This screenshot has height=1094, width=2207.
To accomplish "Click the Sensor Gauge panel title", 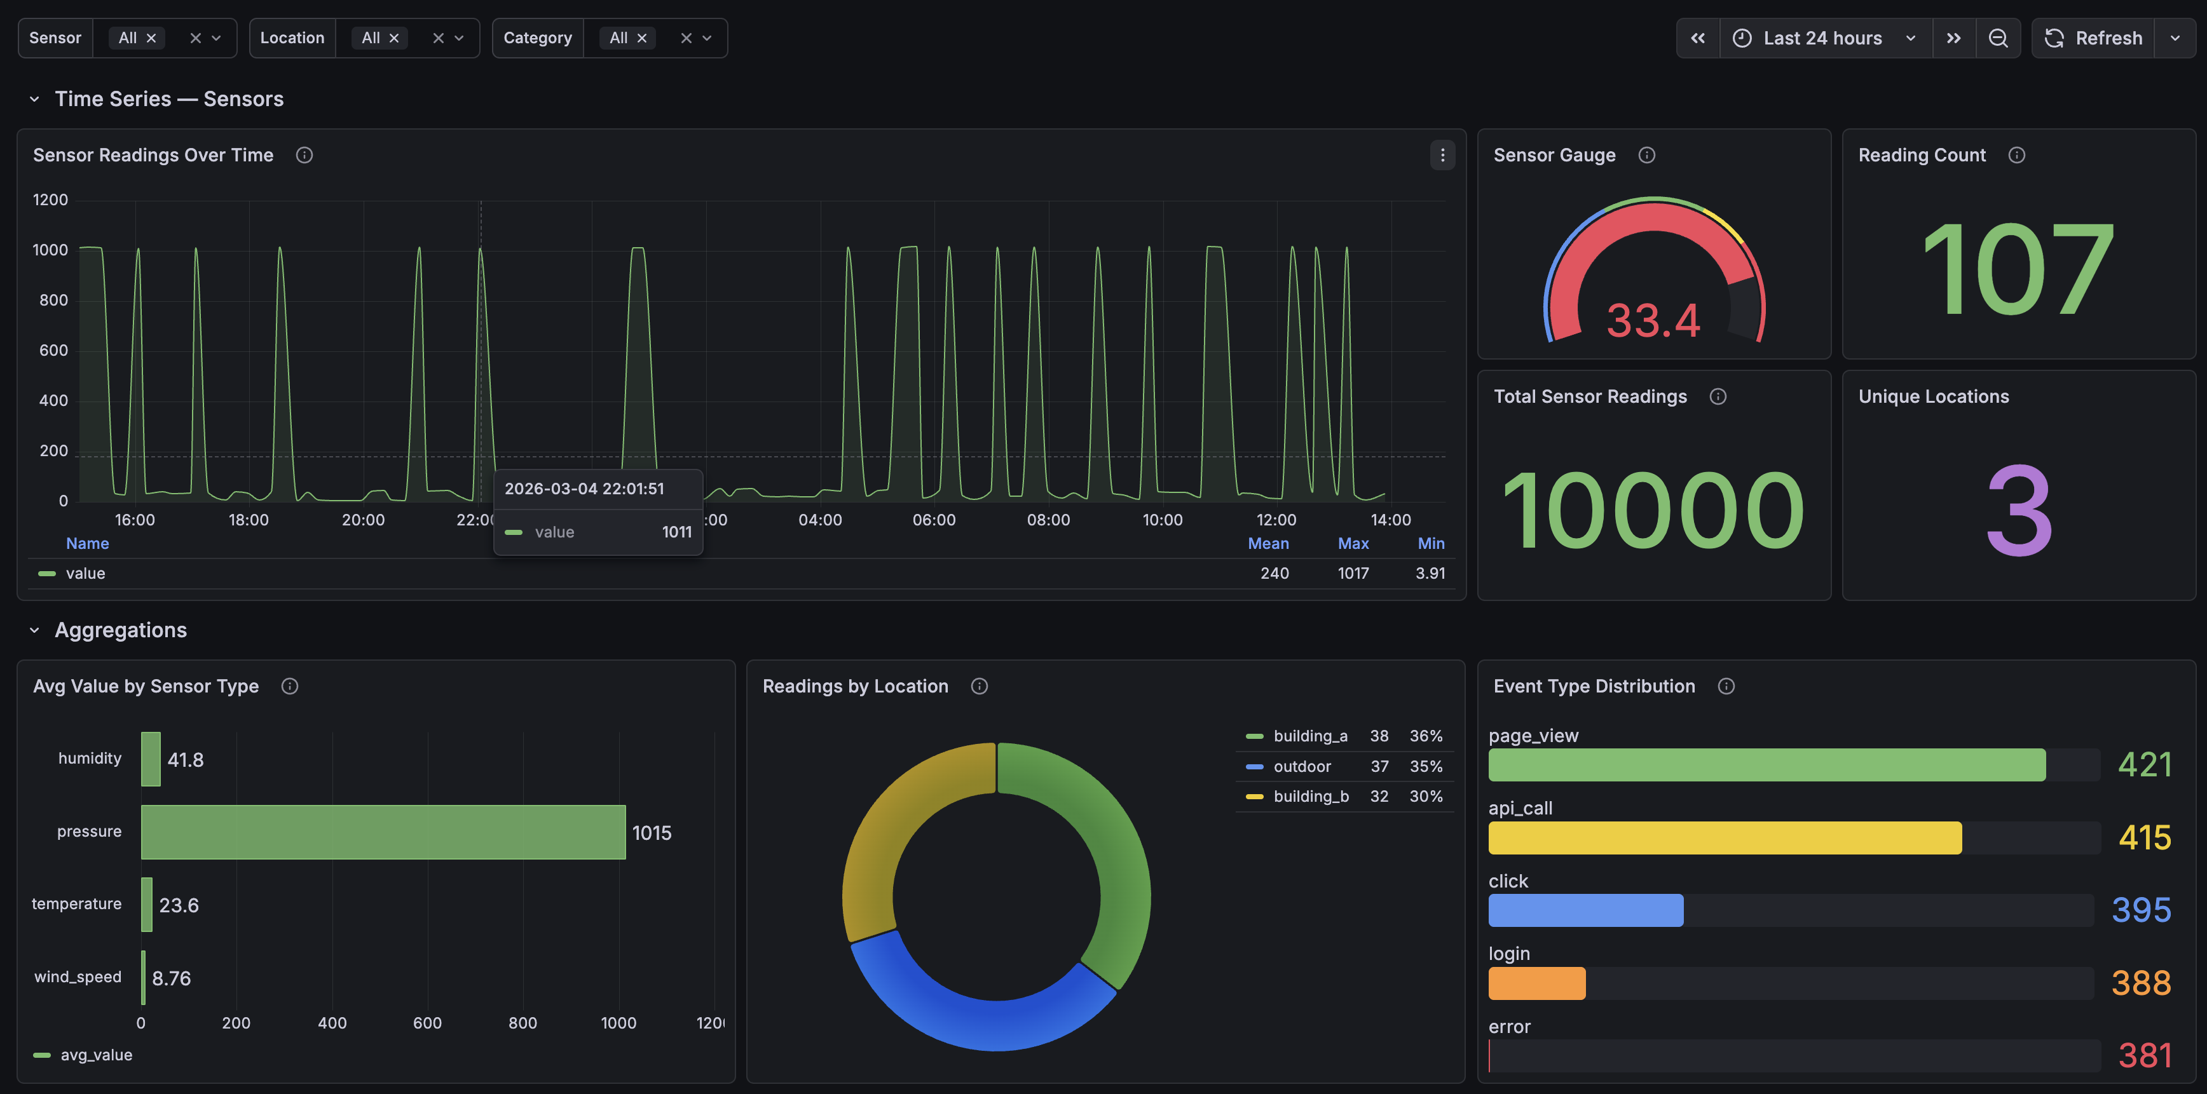I will tap(1554, 155).
